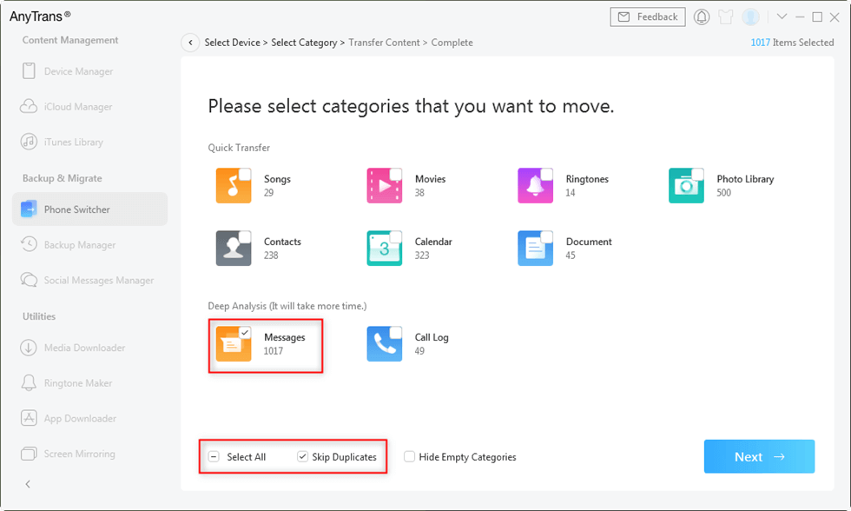Open Device Manager in sidebar
This screenshot has width=851, height=511.
(78, 71)
